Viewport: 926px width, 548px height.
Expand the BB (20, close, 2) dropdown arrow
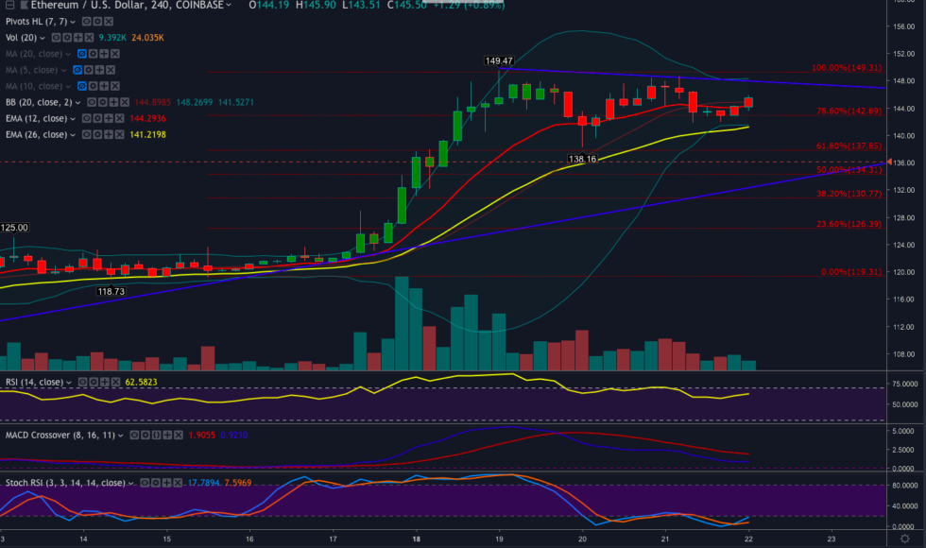click(77, 101)
